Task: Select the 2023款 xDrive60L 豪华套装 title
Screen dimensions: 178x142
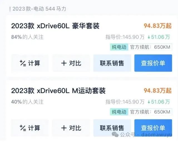Action: click(x=55, y=26)
